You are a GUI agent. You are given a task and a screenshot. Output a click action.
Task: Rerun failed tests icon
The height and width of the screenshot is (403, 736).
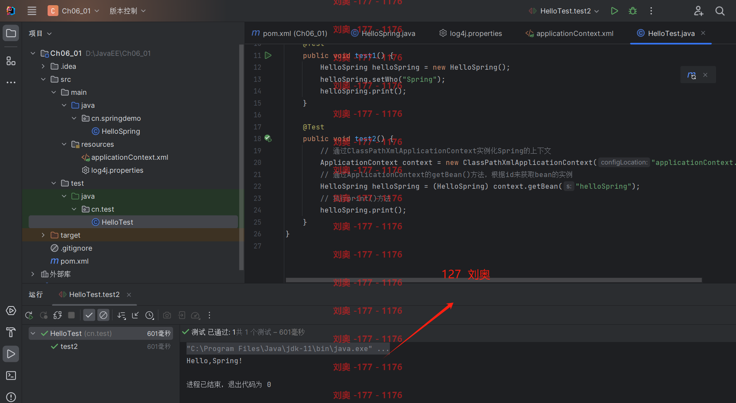pyautogui.click(x=44, y=315)
